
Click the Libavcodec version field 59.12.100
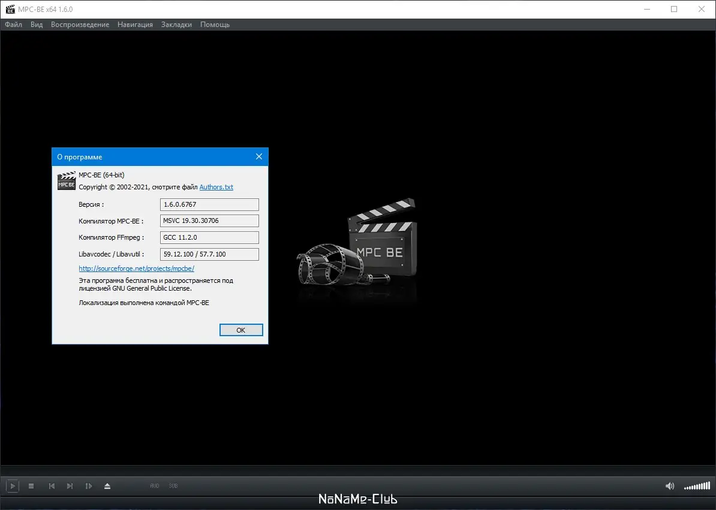click(x=209, y=254)
